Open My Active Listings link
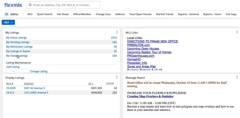 (16, 38)
